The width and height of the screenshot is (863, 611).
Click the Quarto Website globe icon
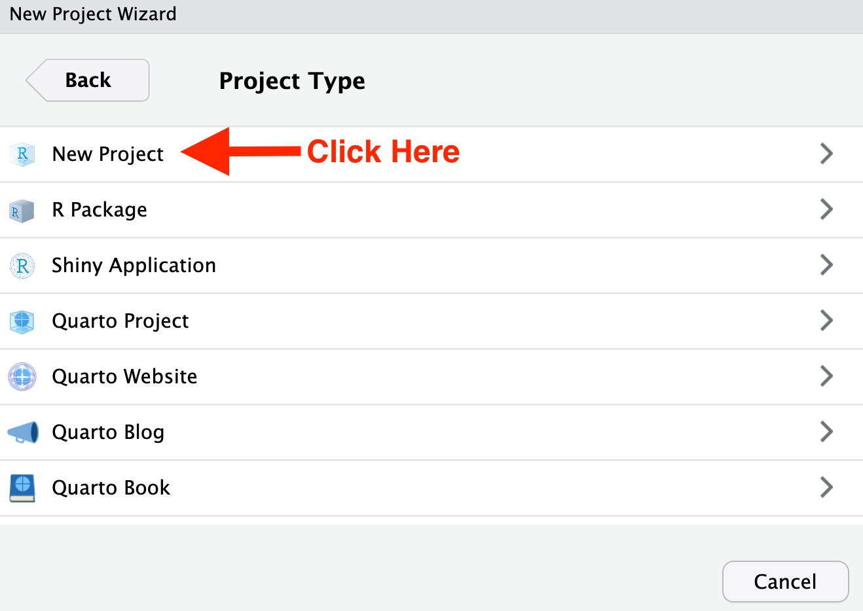22,376
